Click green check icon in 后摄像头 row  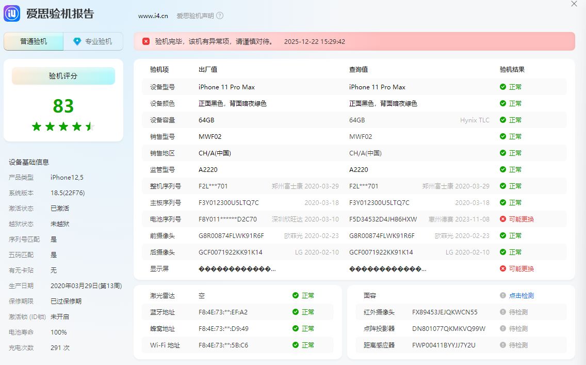[x=502, y=252]
